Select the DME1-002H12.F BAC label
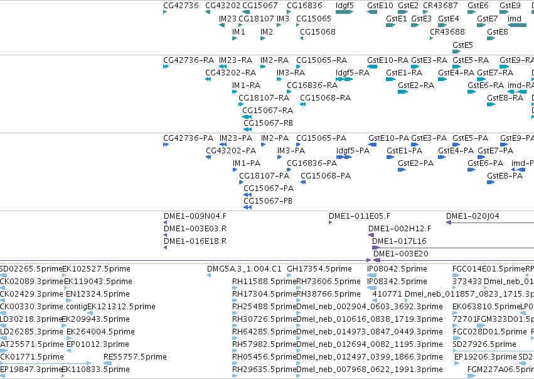 (x=400, y=229)
